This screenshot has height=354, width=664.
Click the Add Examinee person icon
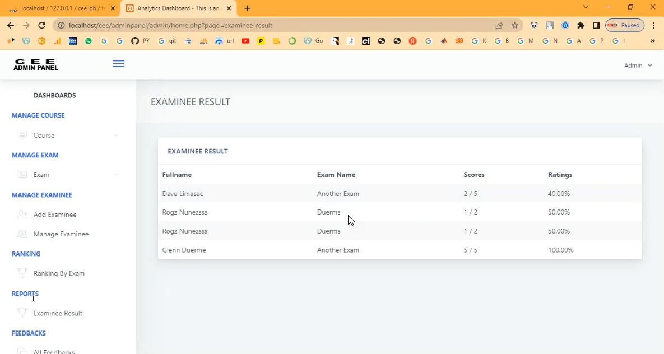pyautogui.click(x=22, y=215)
